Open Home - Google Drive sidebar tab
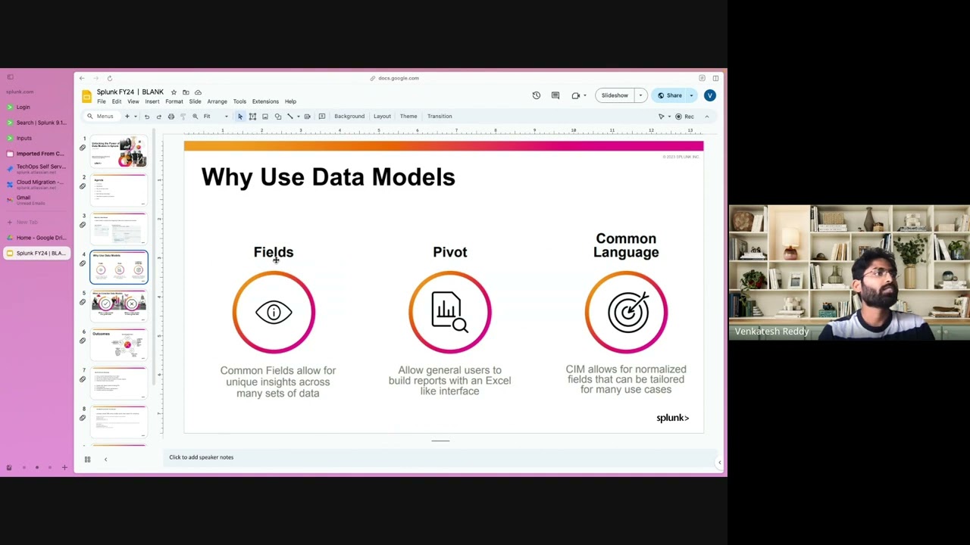Image resolution: width=970 pixels, height=545 pixels. (36, 238)
